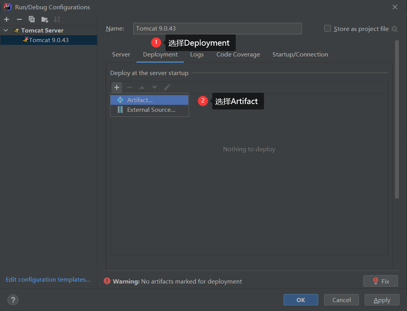The width and height of the screenshot is (407, 311).
Task: Remove selected configuration with minus icon
Action: (x=19, y=19)
